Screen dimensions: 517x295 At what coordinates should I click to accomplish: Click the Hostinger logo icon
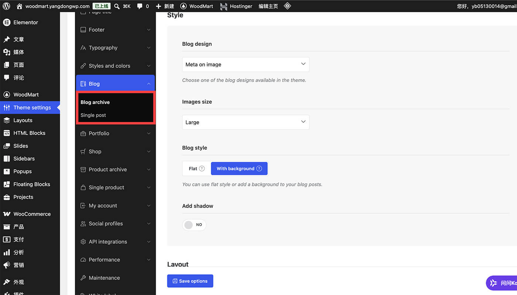tap(223, 6)
